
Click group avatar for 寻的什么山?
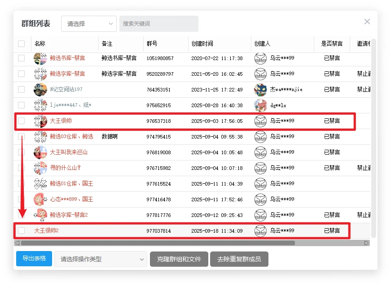click(x=40, y=168)
